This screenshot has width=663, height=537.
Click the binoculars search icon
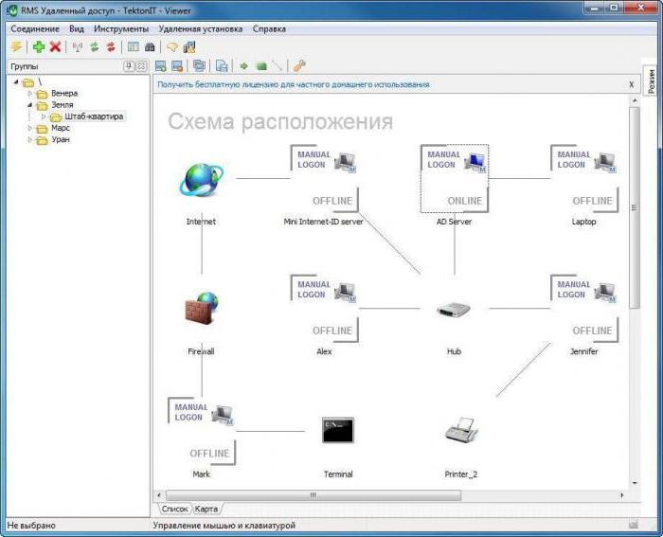pos(150,46)
